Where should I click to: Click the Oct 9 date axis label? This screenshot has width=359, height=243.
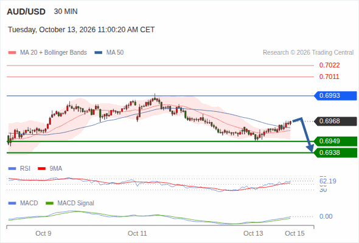[x=43, y=233]
